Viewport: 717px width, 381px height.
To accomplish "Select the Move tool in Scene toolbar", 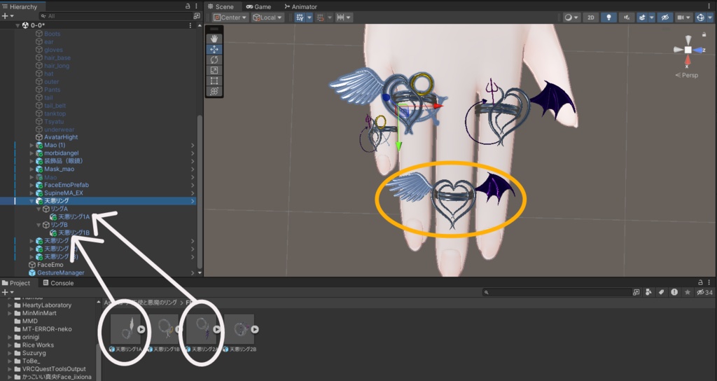I will 214,50.
